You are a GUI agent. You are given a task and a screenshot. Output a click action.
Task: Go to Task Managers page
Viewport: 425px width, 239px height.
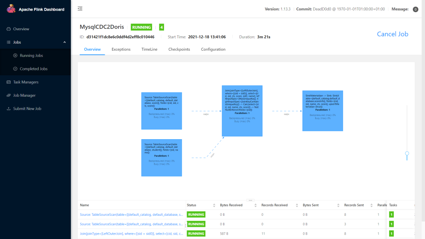[x=26, y=82]
